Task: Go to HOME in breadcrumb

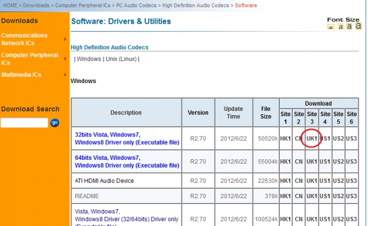Action: click(11, 5)
